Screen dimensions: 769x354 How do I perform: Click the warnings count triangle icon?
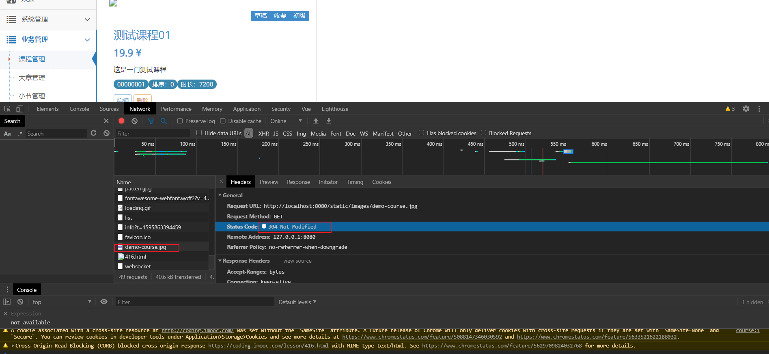728,109
